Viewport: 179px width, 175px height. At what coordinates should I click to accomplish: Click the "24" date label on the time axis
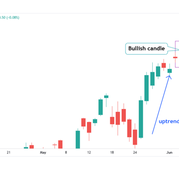tap(135, 153)
